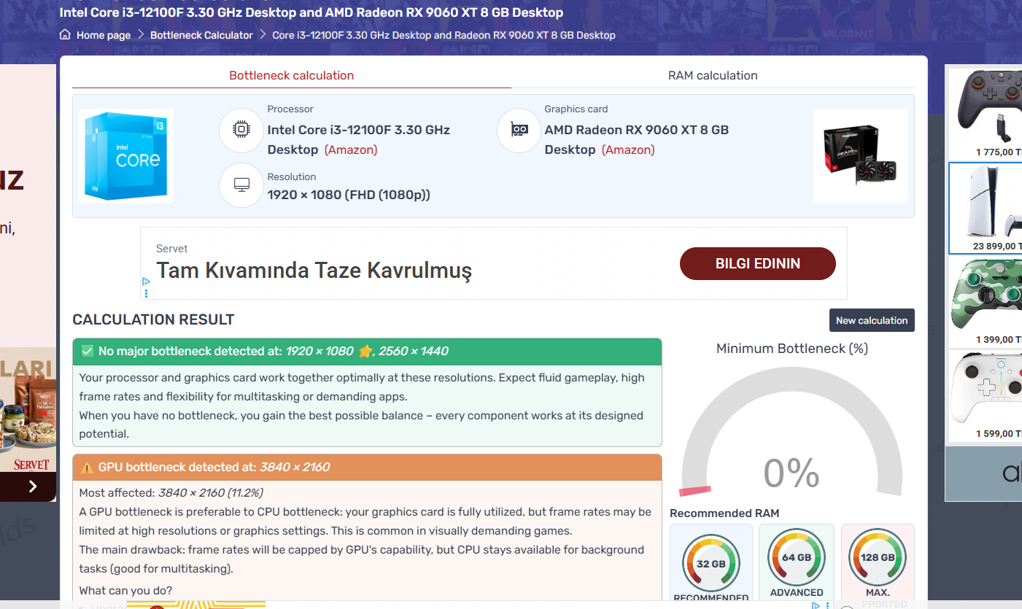The width and height of the screenshot is (1022, 609).
Task: Open the Tam Kıvamında Taze Kavrulmuş ad headline
Action: [314, 271]
